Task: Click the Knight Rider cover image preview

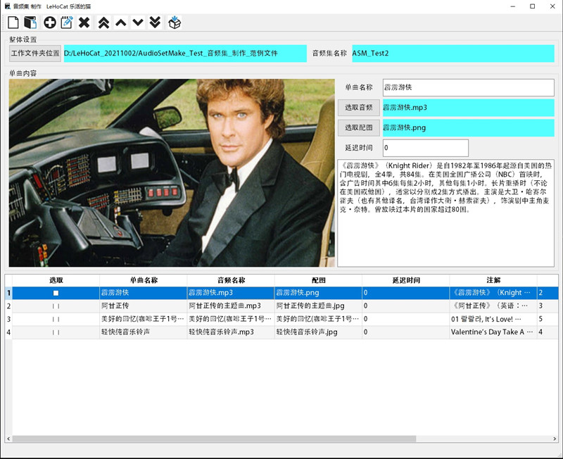Action: [172, 172]
